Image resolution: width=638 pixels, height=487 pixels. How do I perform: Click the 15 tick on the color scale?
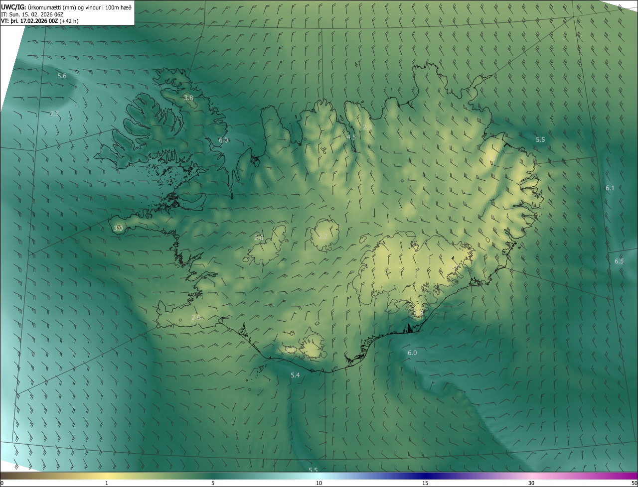click(x=425, y=483)
